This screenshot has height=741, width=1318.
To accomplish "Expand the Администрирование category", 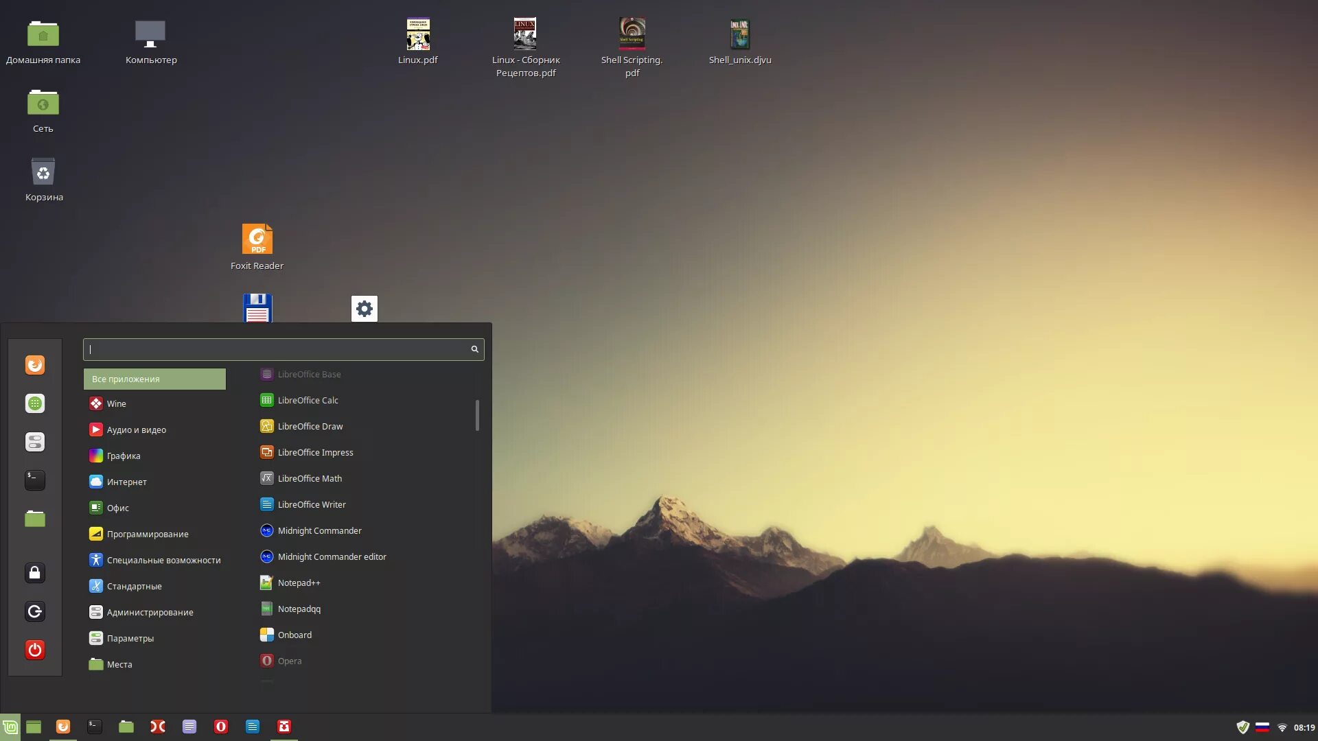I will tap(150, 611).
